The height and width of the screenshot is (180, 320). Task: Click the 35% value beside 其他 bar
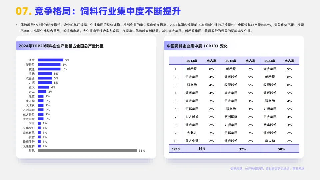coord(142,151)
